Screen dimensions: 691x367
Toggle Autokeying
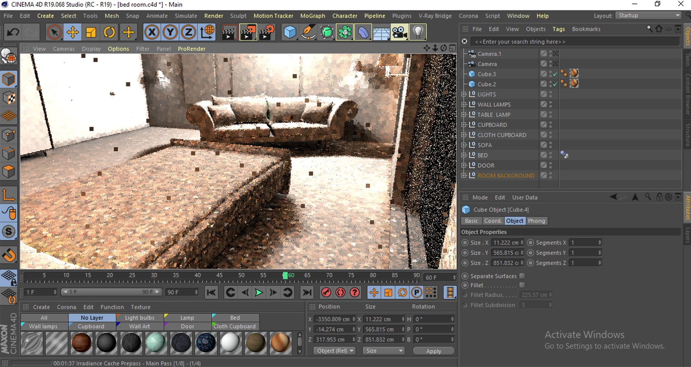(340, 293)
